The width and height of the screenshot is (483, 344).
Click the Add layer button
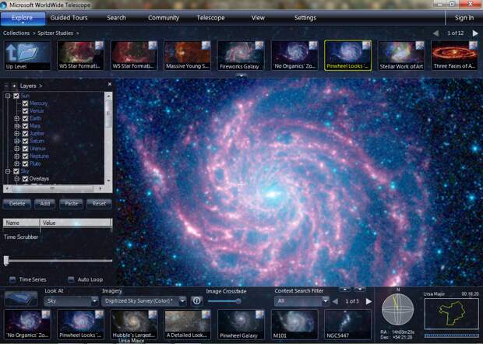[x=45, y=204]
